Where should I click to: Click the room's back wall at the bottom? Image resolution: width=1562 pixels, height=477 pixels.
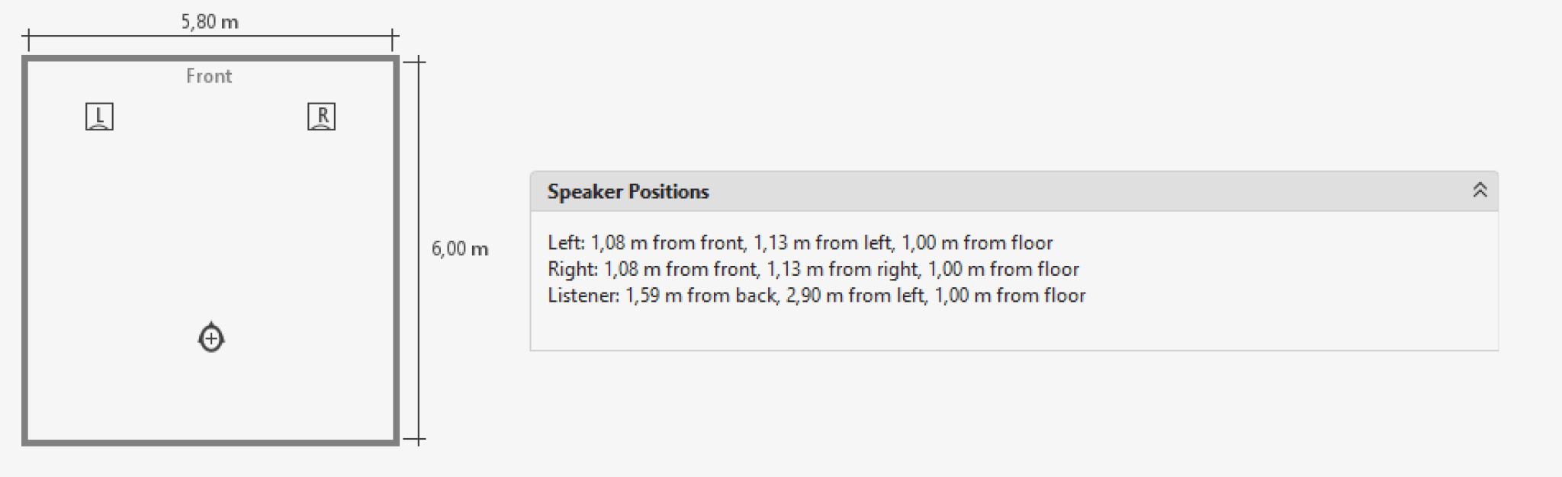coord(211,442)
